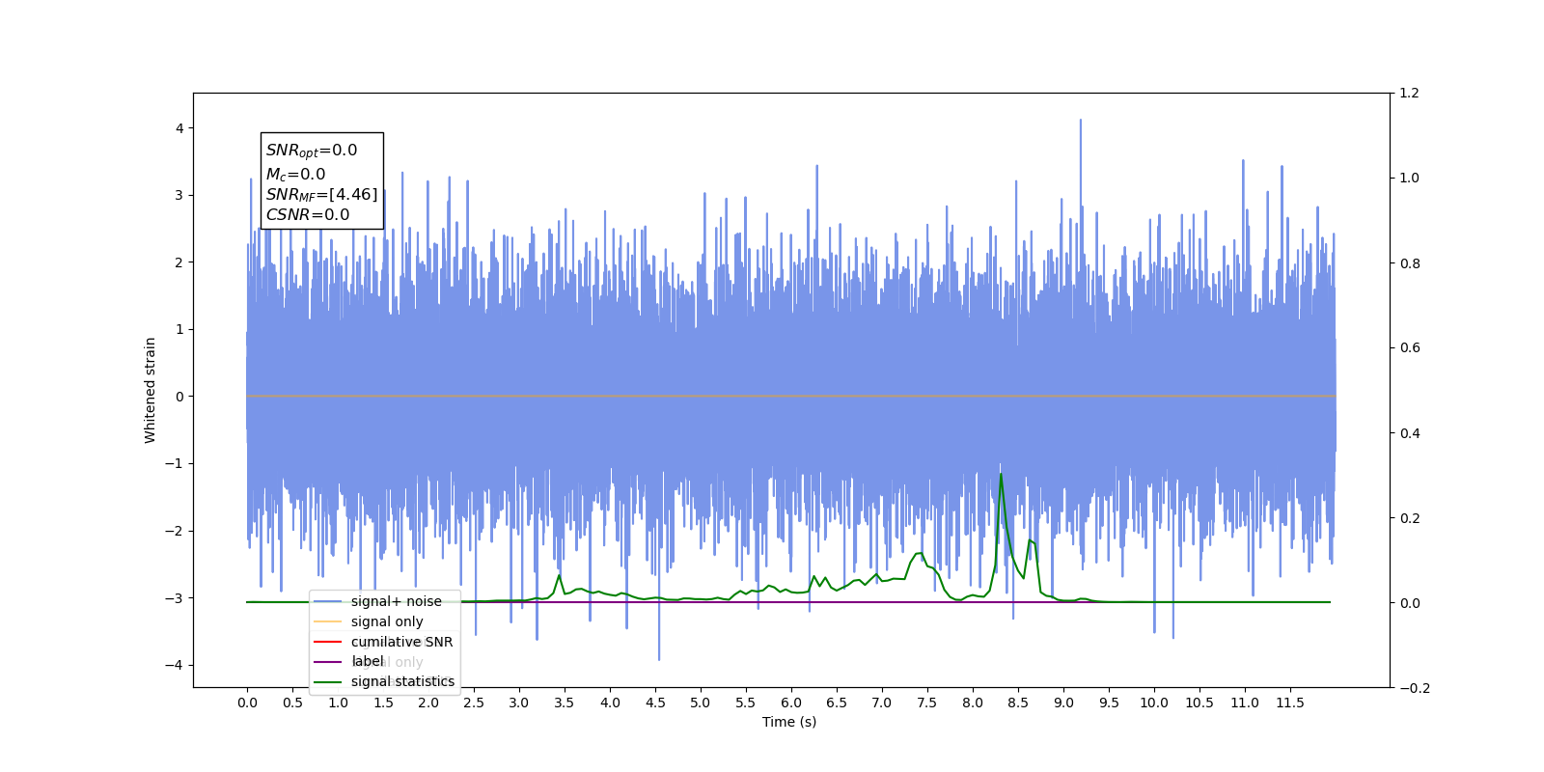Click the x-axis tick label 0.0
The width and height of the screenshot is (1544, 772).
coord(247,703)
